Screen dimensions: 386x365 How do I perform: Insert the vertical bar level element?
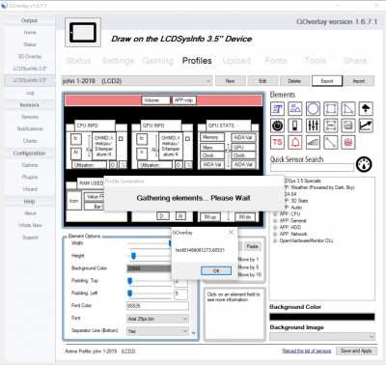tap(295, 126)
